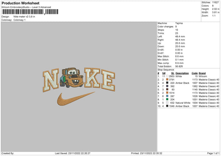Click the orange Nike swoosh in the preview
Viewport: 221px width, 156px height.
pos(76,99)
